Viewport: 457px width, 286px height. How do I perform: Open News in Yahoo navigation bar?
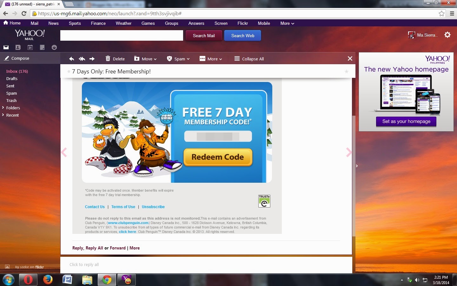[53, 23]
